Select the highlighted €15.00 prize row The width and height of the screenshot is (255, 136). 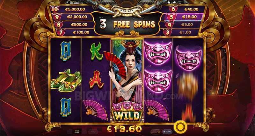[185, 17]
